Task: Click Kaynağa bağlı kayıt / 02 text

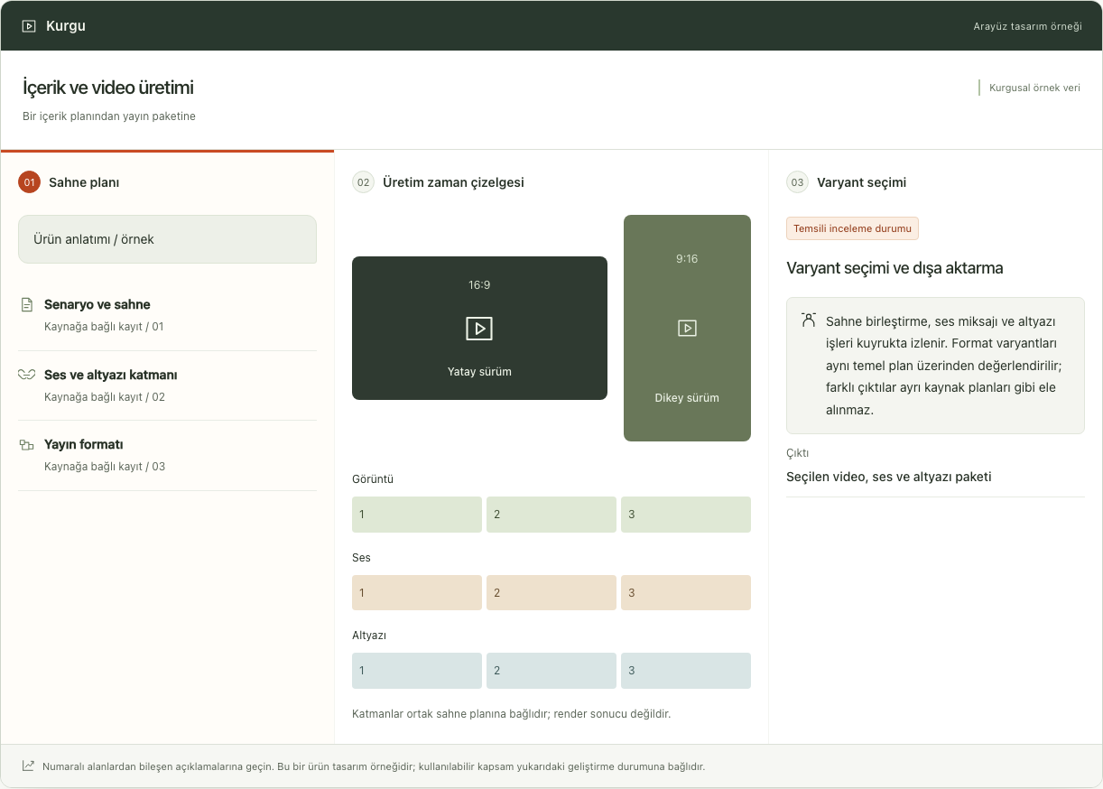Action: pos(105,397)
